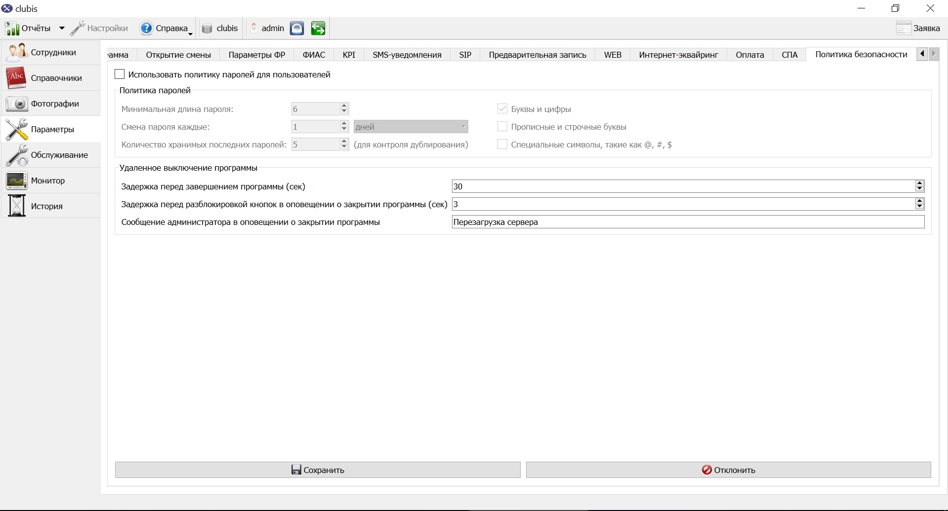The height and width of the screenshot is (511, 948).
Task: Switch to the Интернет-эквайринг tab
Action: 678,55
